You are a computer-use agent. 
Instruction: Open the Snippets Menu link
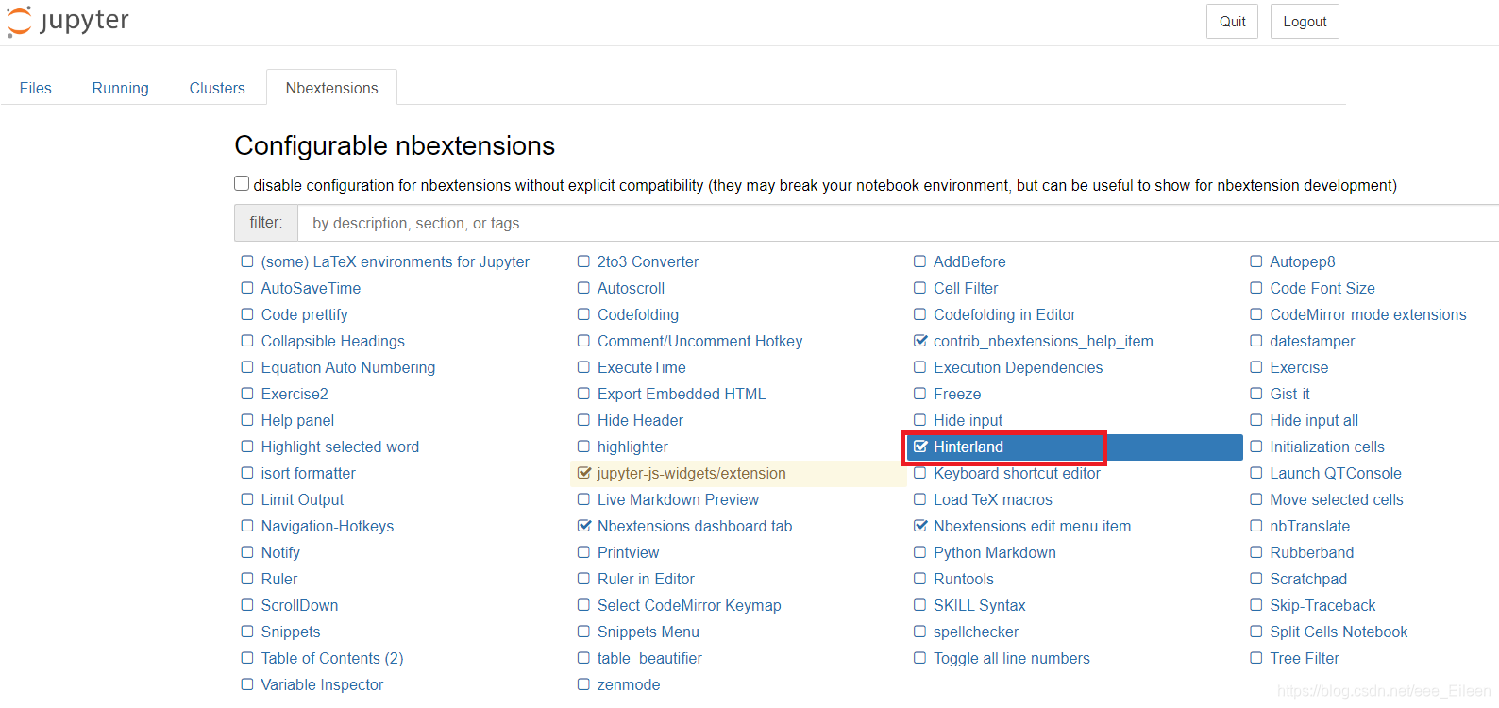[x=648, y=632]
